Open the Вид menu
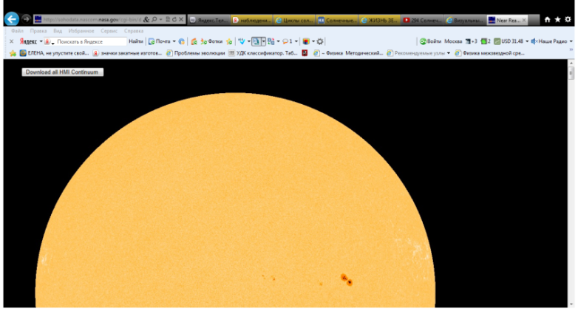578x311 pixels. pyautogui.click(x=58, y=31)
